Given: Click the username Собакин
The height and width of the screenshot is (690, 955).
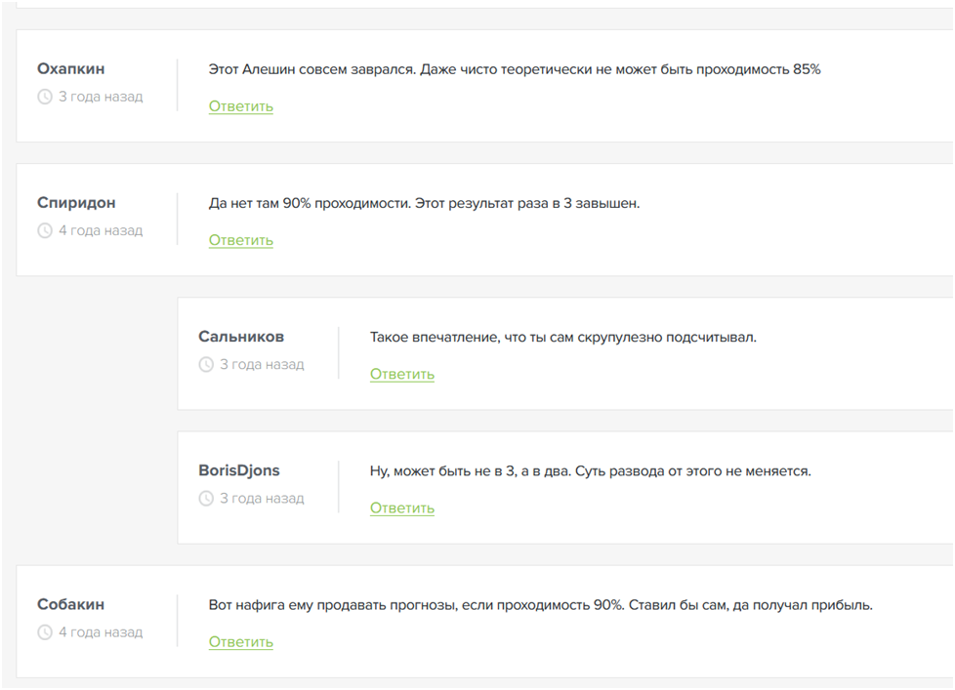Looking at the screenshot, I should (x=70, y=604).
